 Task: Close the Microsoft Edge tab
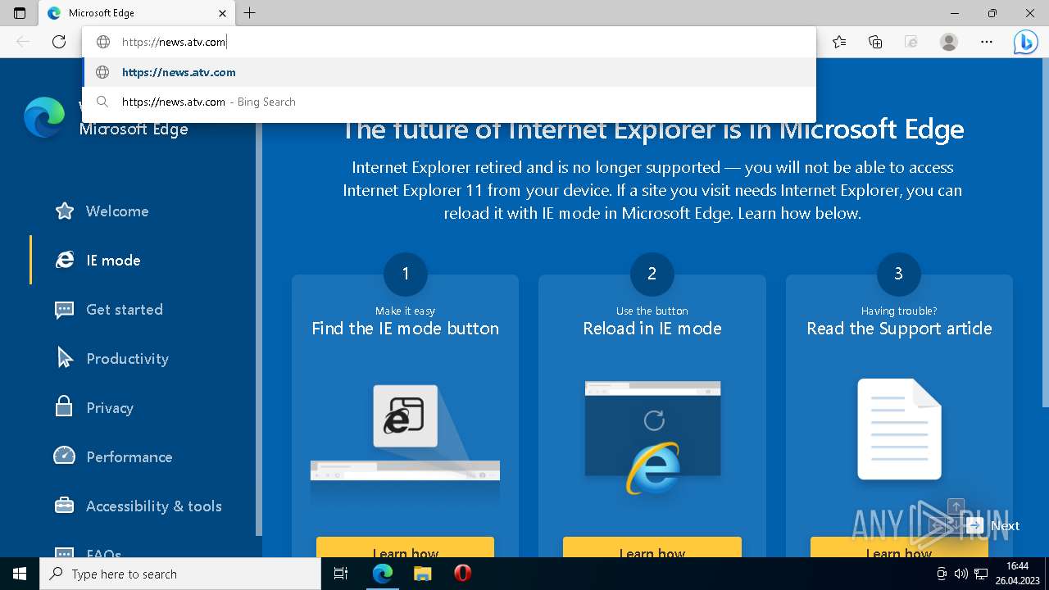pyautogui.click(x=223, y=13)
